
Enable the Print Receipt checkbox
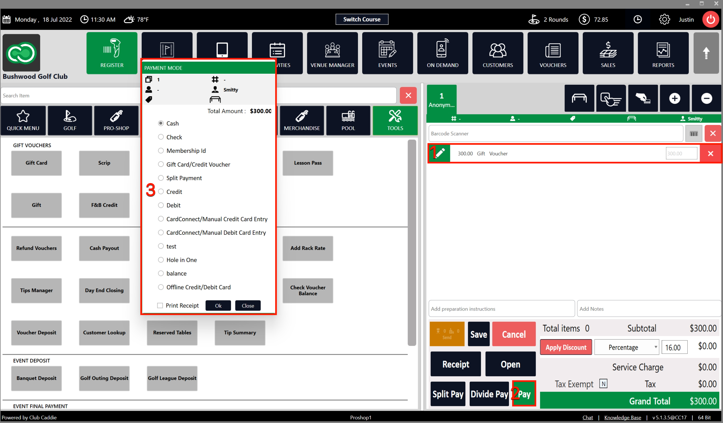click(160, 305)
